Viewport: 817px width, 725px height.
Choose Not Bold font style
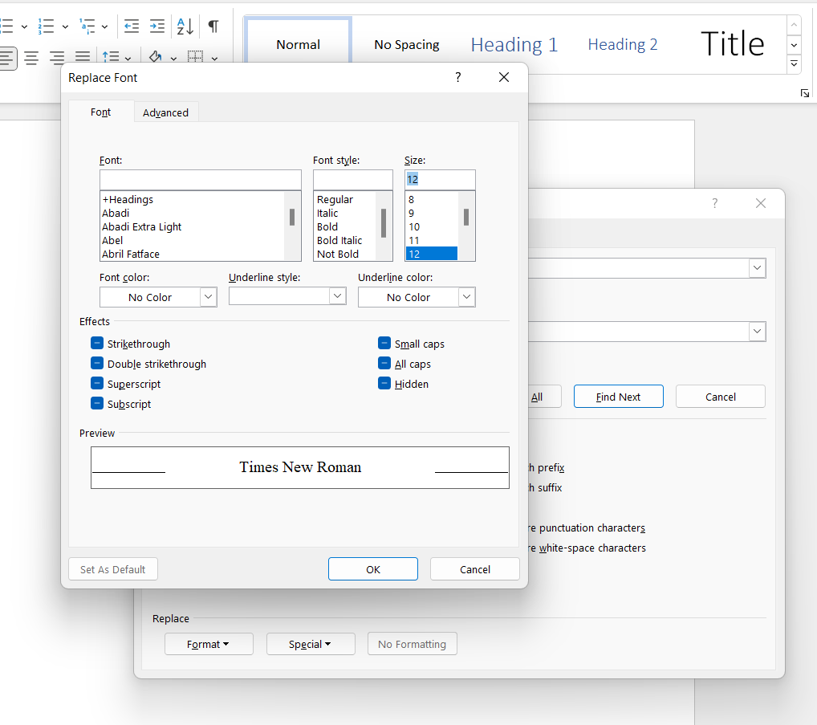click(338, 254)
